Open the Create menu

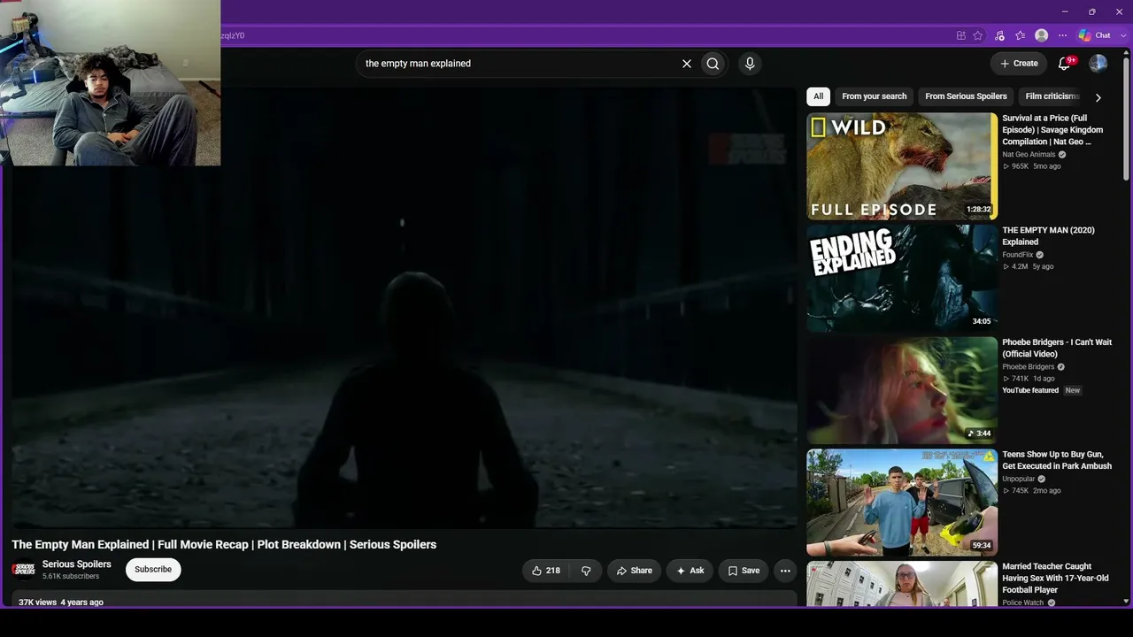coord(1019,64)
